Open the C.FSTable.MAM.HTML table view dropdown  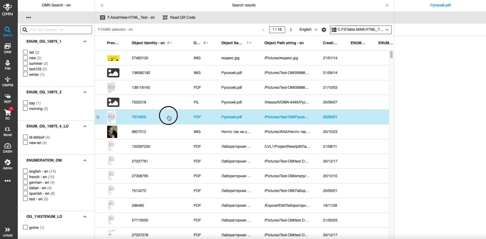(361, 30)
